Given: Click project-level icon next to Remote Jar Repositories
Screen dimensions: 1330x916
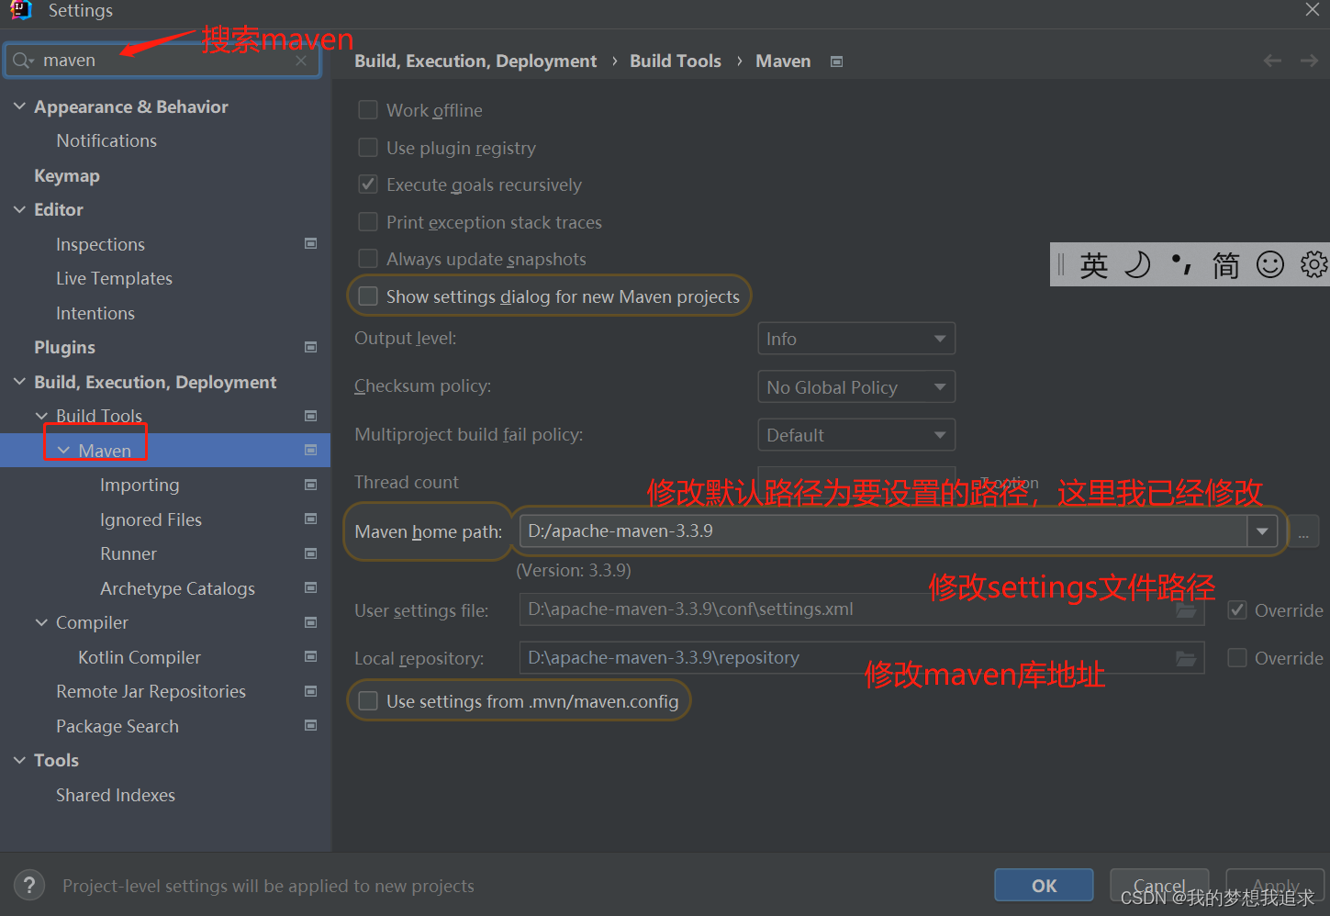Looking at the screenshot, I should pos(310,691).
